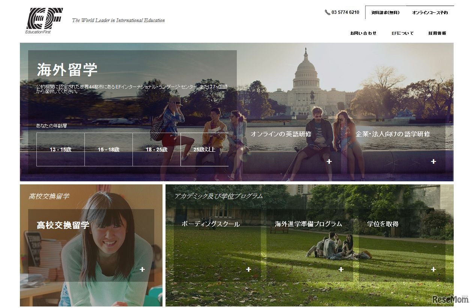
Task: Click the EF Education First logo
Action: click(x=44, y=20)
